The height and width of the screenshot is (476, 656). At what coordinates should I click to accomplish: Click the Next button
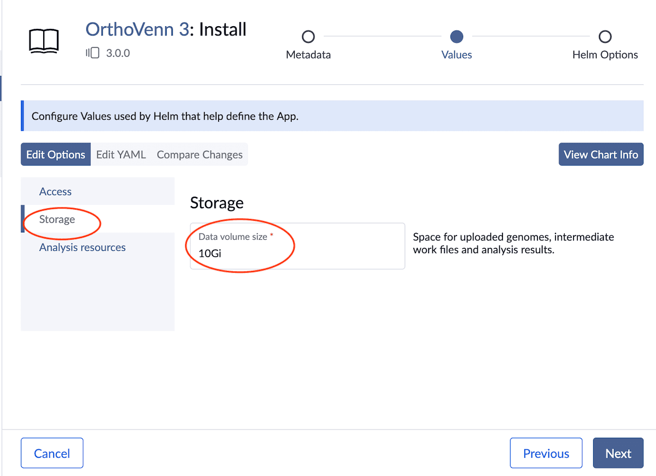pos(618,453)
